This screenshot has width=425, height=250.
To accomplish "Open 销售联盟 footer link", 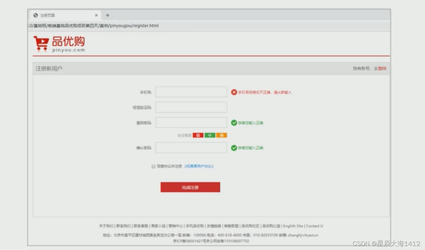I will click(x=231, y=226).
